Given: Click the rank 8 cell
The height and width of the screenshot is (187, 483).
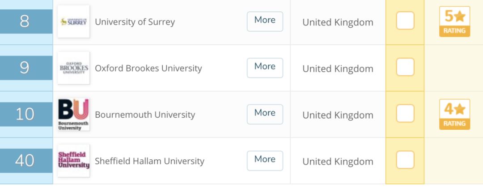Looking at the screenshot, I should (26, 21).
